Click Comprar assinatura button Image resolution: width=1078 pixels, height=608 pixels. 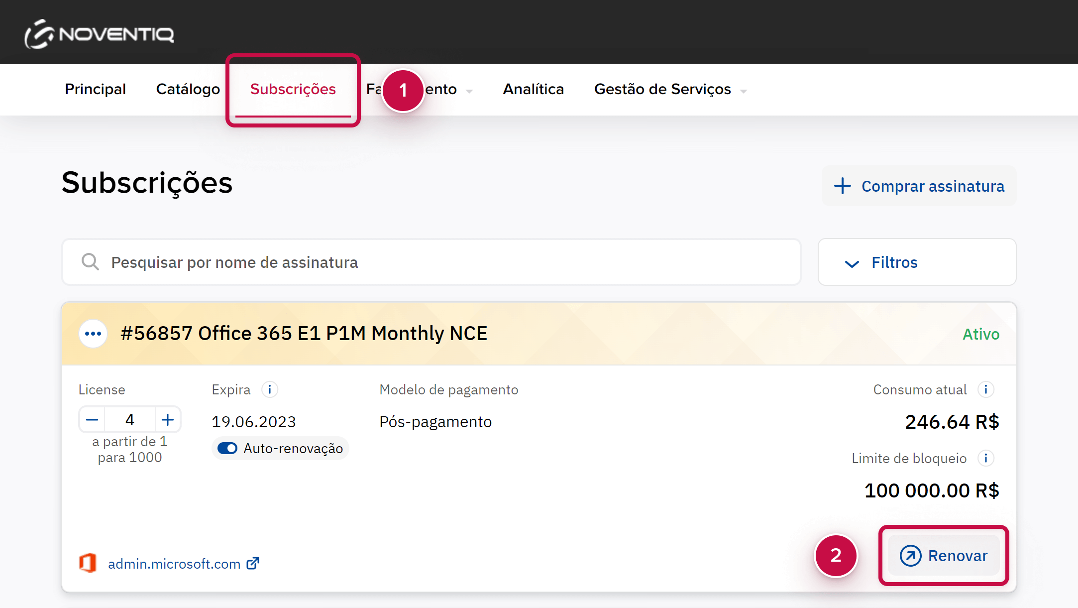pyautogui.click(x=919, y=186)
